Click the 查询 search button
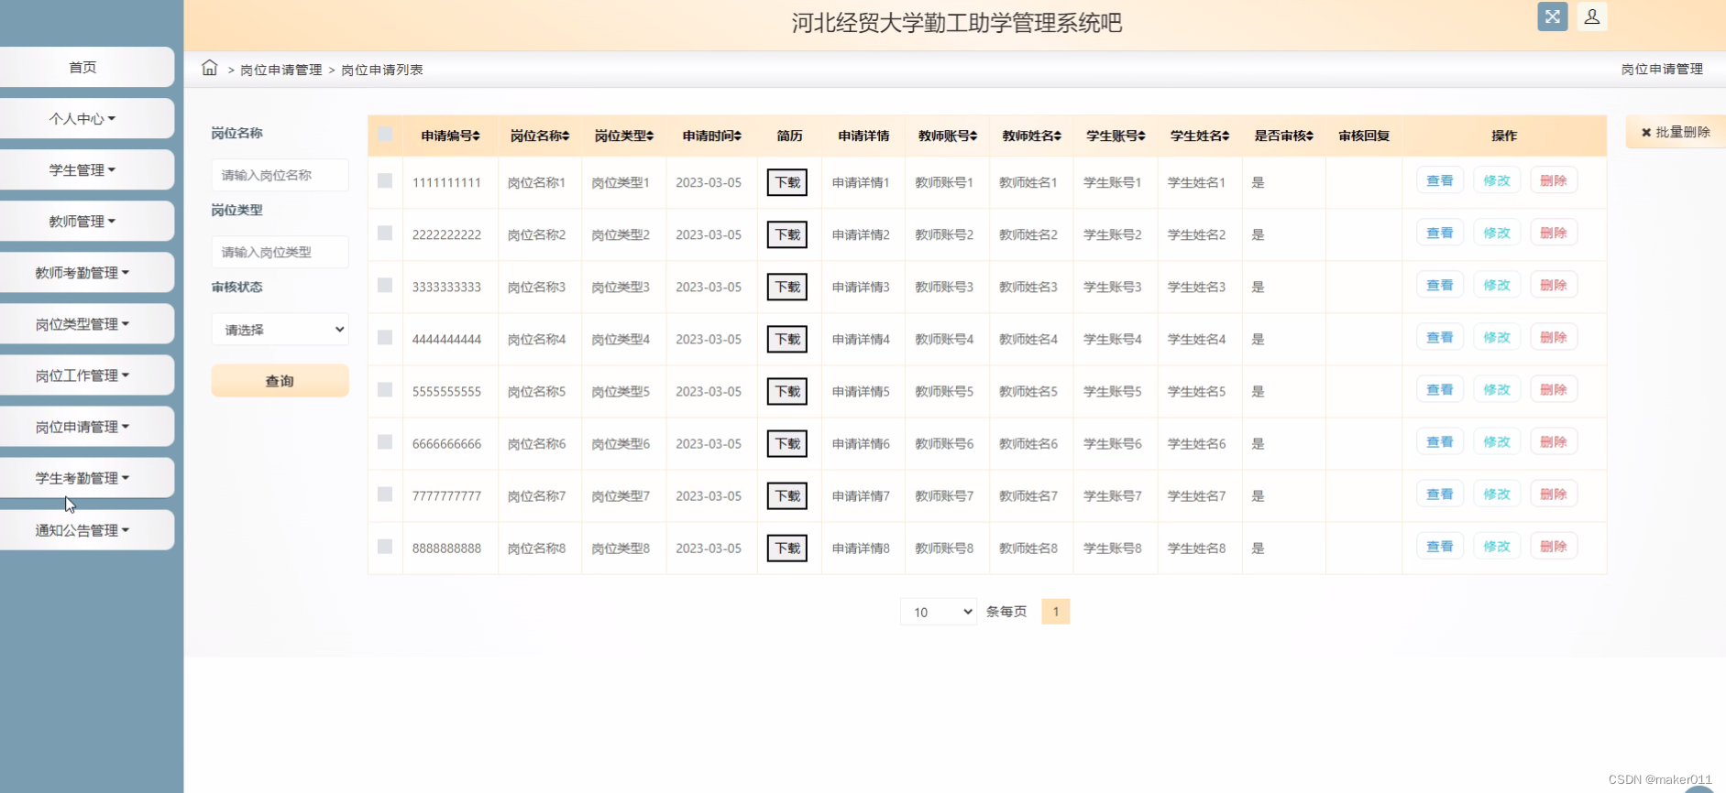This screenshot has height=793, width=1726. [x=280, y=381]
